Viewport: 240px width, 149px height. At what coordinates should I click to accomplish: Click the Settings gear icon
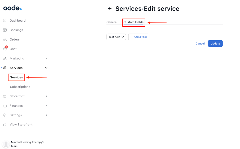point(5,115)
